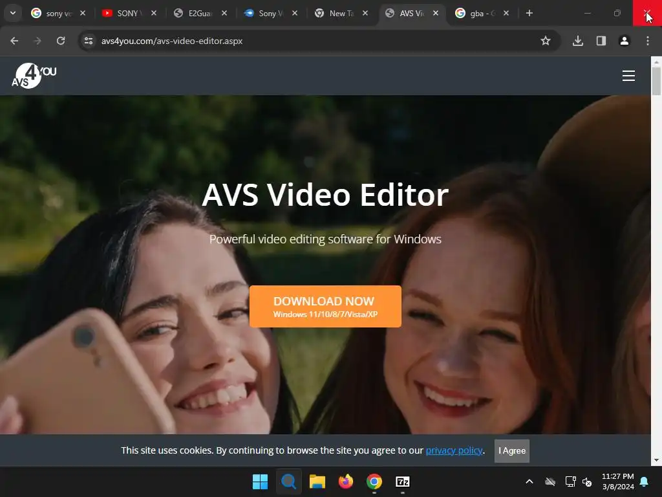662x497 pixels.
Task: Close the E2Guar tab
Action: [224, 13]
